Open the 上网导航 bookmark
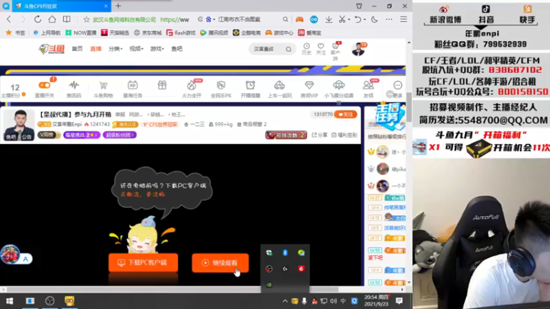This screenshot has height=309, width=550. tap(47, 32)
